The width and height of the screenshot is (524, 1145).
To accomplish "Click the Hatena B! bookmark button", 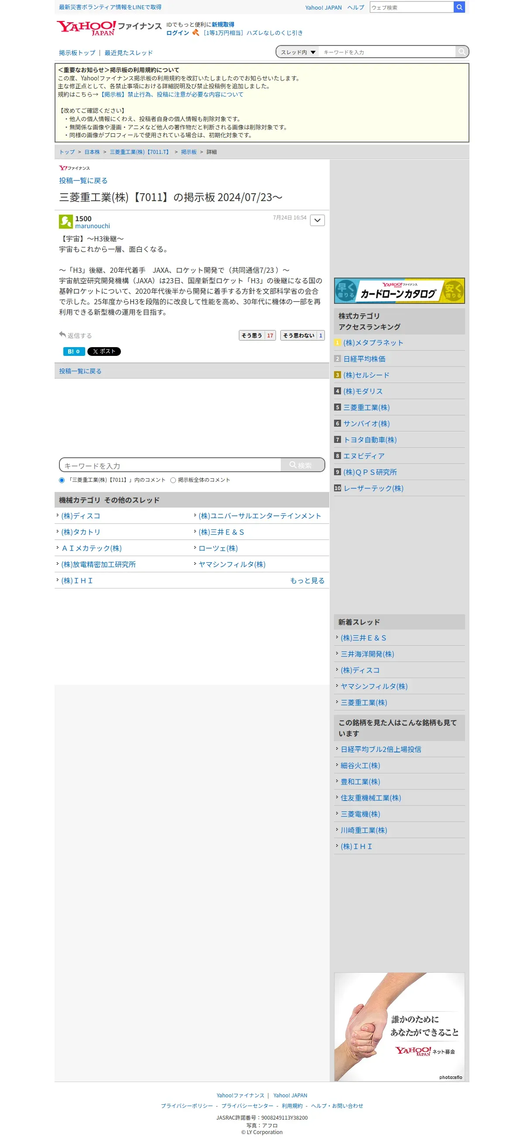I will coord(74,351).
